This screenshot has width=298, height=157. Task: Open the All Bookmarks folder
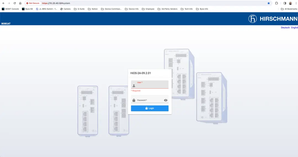289,9
